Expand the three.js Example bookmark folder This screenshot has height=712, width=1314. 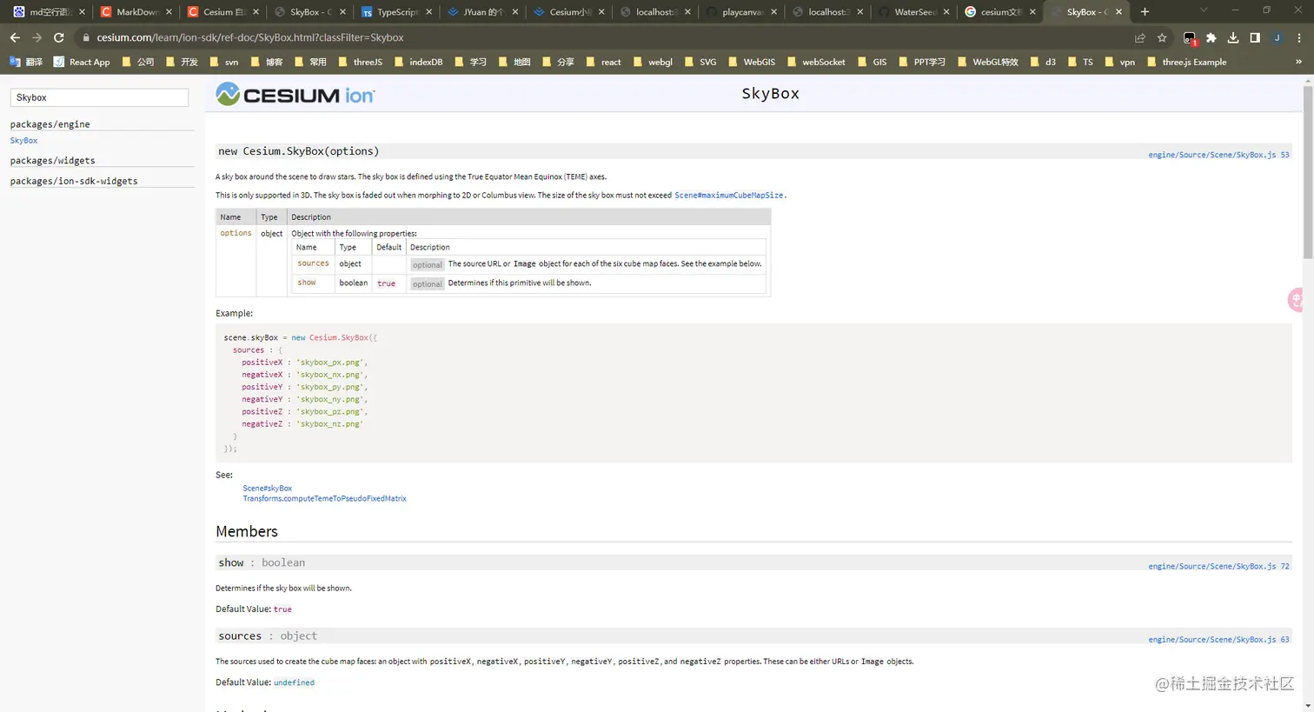(x=1186, y=62)
